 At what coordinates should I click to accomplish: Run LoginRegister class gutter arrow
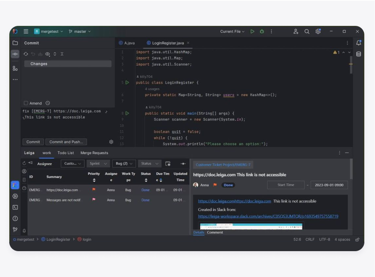[x=127, y=82]
